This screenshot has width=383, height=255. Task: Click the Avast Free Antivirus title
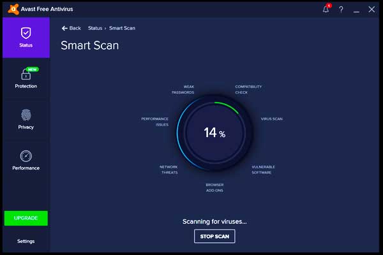pyautogui.click(x=47, y=9)
